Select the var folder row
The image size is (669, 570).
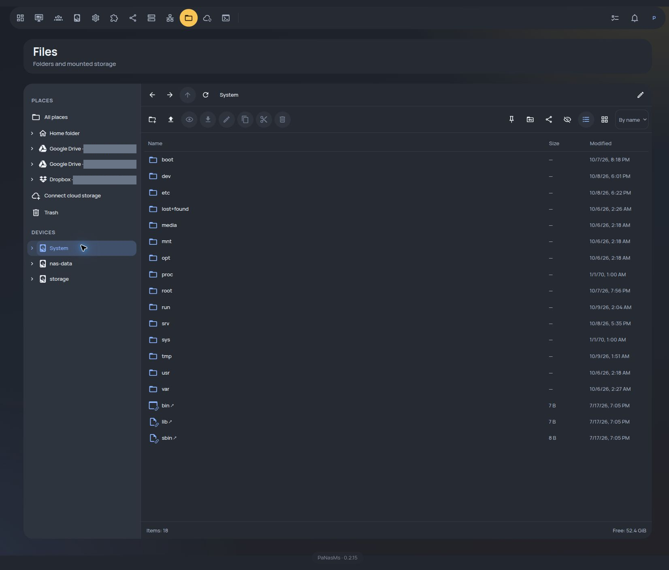coord(396,389)
